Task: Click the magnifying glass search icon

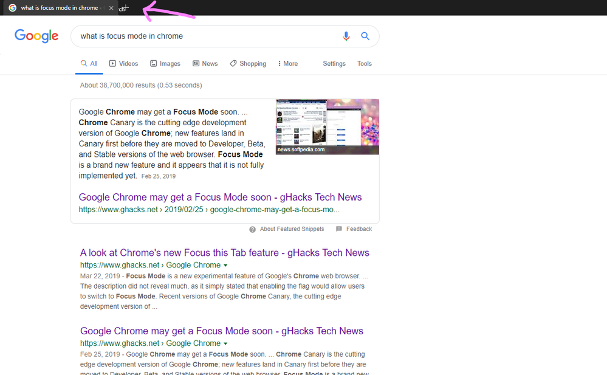Action: point(365,36)
